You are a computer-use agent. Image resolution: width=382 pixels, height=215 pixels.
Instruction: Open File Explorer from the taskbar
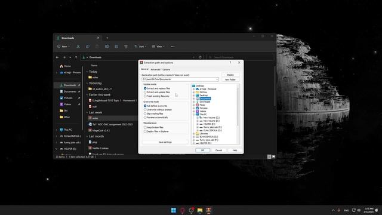coord(200,210)
